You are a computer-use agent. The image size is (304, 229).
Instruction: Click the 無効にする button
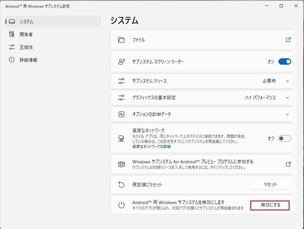(x=270, y=205)
